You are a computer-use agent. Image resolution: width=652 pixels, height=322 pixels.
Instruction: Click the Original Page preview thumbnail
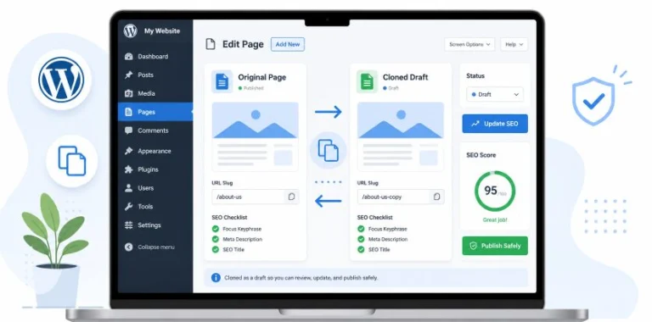256,136
